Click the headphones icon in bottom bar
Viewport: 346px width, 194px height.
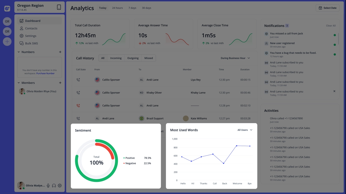pyautogui.click(x=54, y=186)
